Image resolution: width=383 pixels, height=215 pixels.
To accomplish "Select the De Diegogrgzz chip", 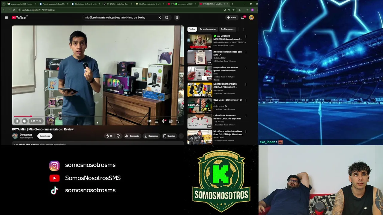I will pyautogui.click(x=228, y=29).
